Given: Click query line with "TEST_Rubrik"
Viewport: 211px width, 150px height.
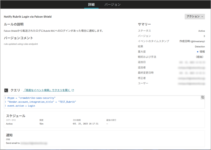Looking at the screenshot, I should 42,102.
